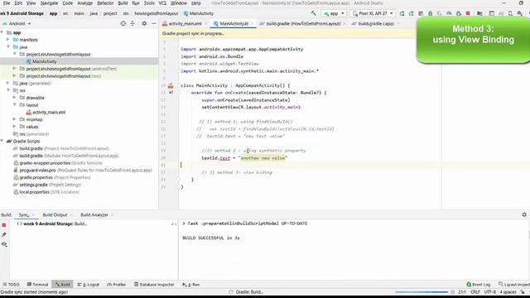Click the Profile app gauge icon

click(x=449, y=13)
